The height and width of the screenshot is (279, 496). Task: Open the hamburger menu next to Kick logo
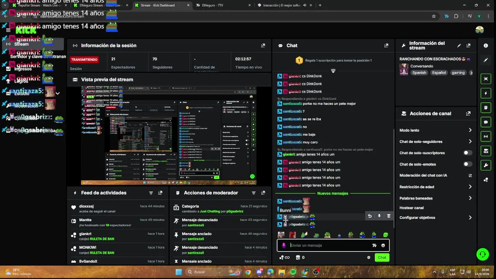point(8,30)
